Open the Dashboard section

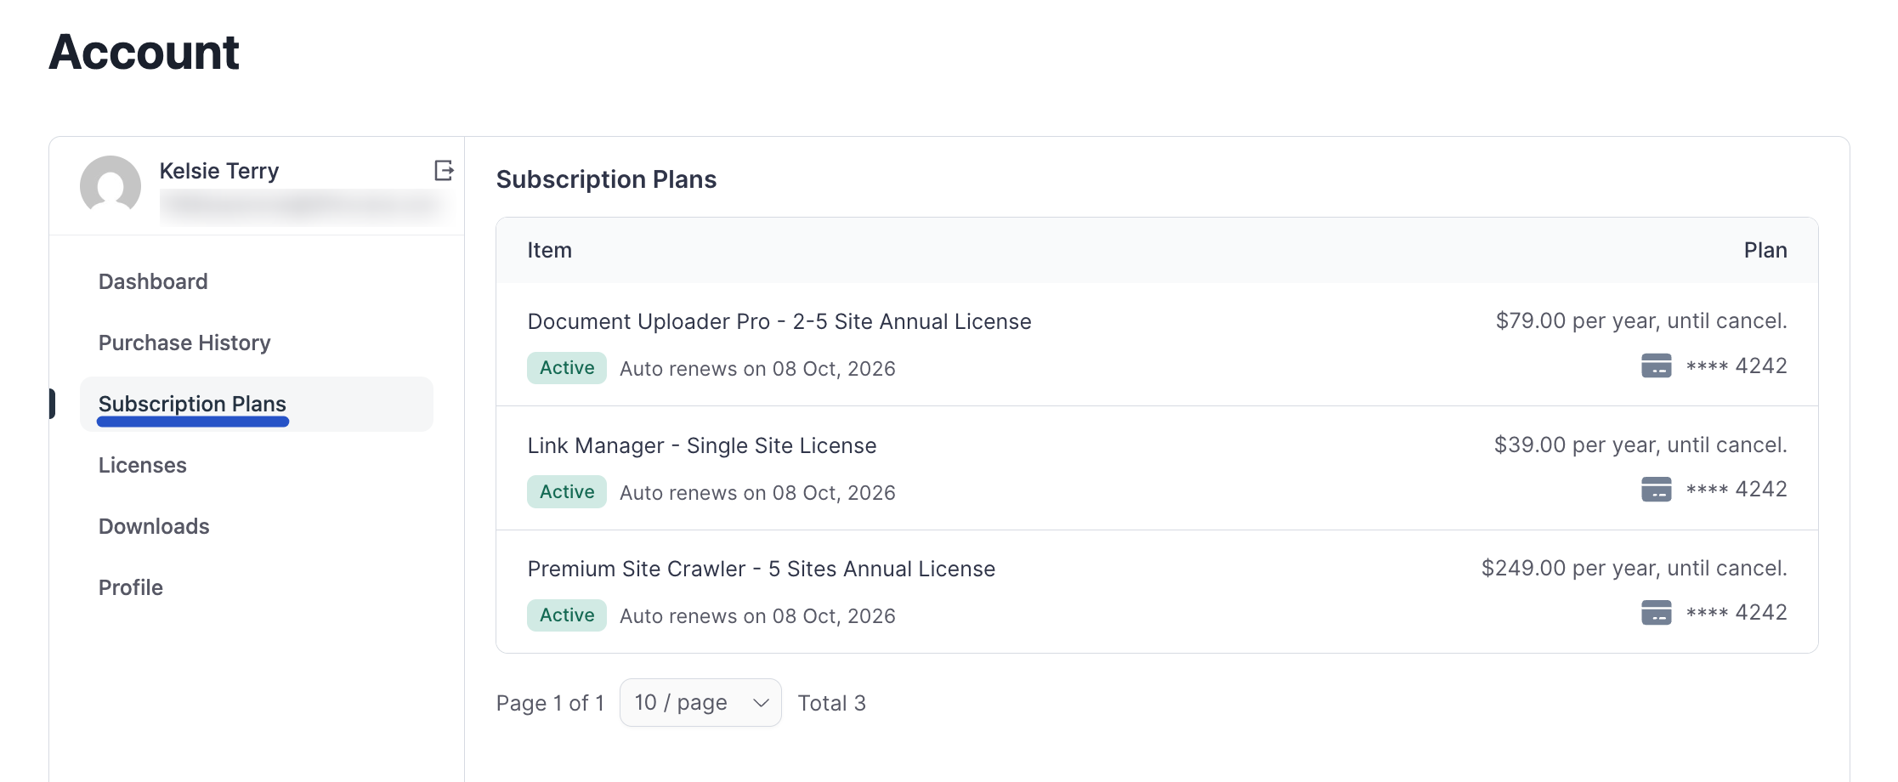154,281
